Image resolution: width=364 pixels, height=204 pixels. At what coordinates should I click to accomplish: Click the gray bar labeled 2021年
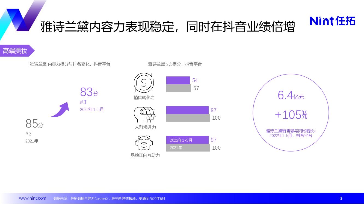coord(188,148)
